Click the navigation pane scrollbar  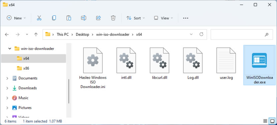click(x=69, y=91)
